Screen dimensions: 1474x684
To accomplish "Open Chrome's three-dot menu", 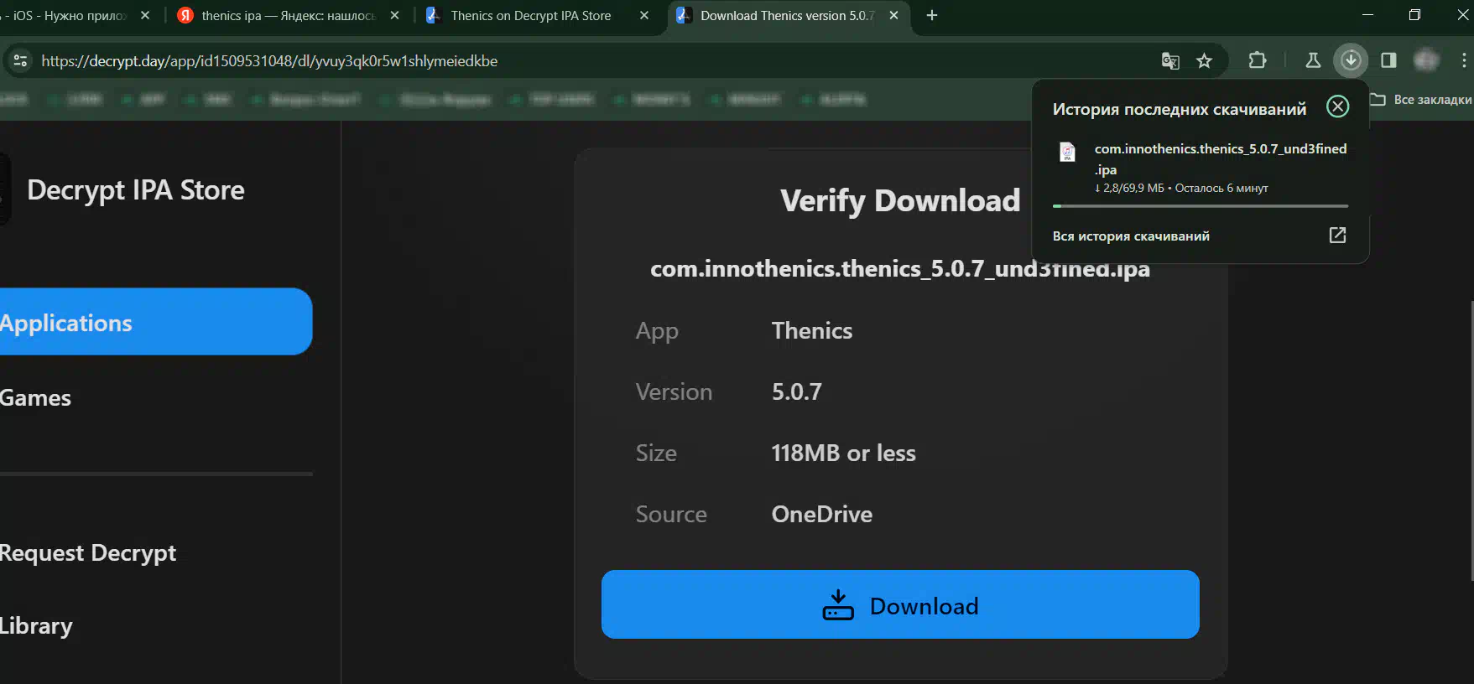I will click(x=1464, y=60).
